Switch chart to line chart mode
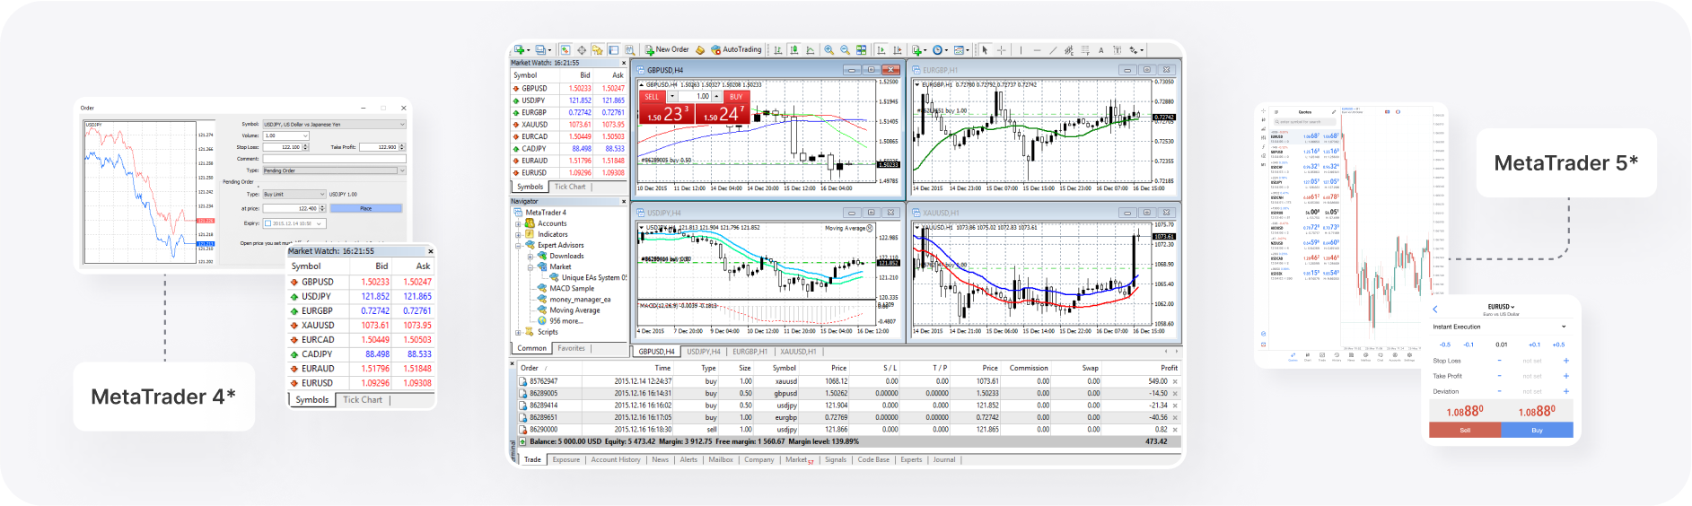Image resolution: width=1692 pixels, height=506 pixels. click(x=811, y=49)
